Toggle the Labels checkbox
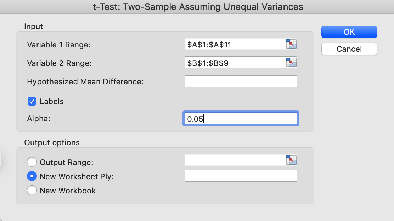Viewport: 394px width, 221px height. [32, 101]
